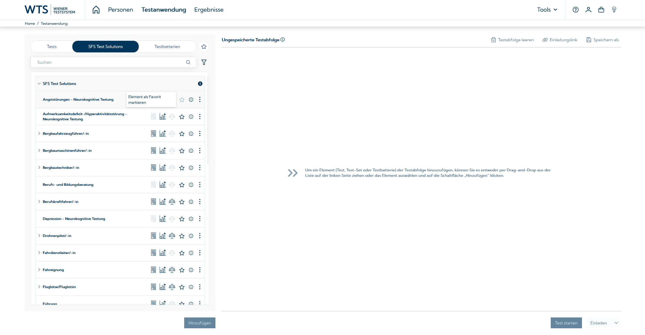
Task: Open info for Angststörungen – Neurokognitive Testung
Action: [191, 100]
